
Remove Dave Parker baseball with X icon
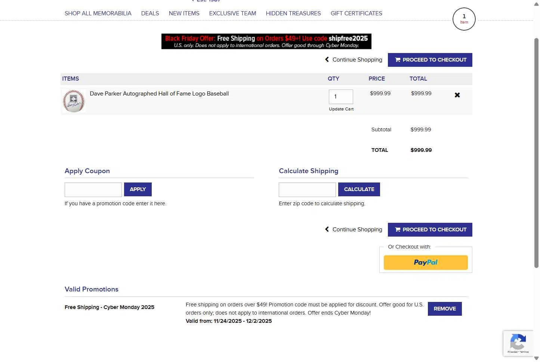coord(457,95)
